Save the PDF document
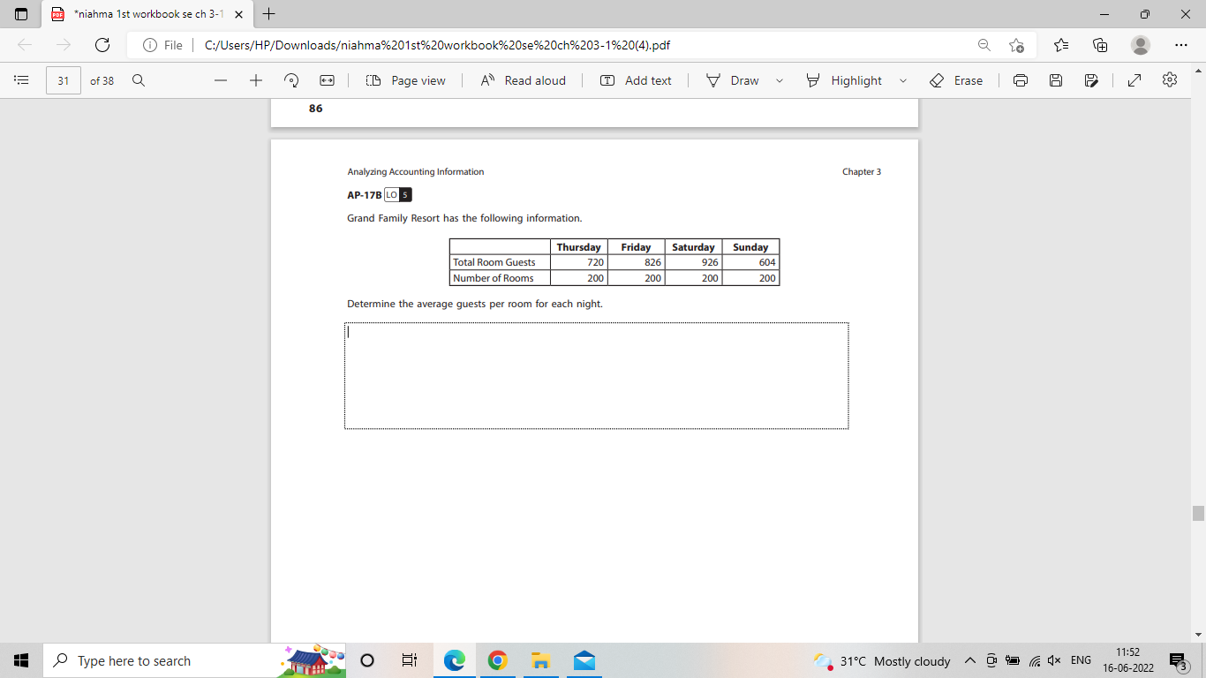The width and height of the screenshot is (1206, 678). tap(1056, 80)
